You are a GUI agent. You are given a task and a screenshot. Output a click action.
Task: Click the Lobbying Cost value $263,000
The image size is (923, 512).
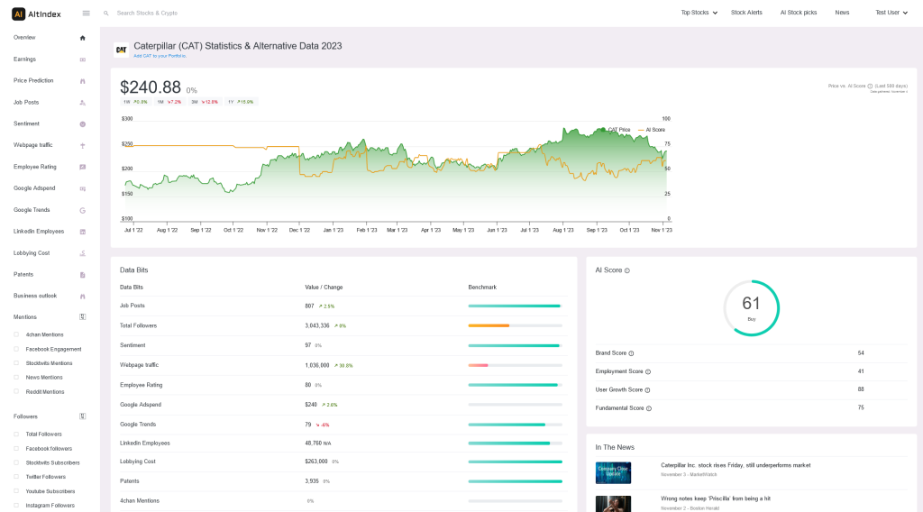coord(316,462)
